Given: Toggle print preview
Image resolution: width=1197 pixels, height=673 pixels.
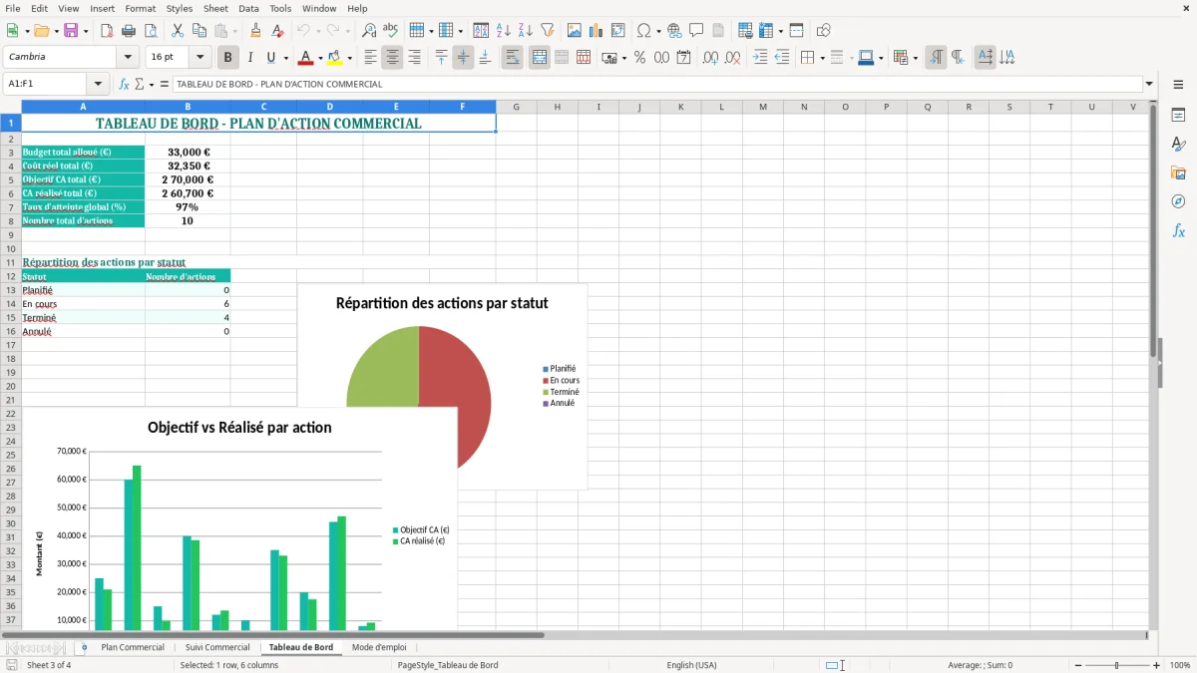Looking at the screenshot, I should [x=151, y=31].
